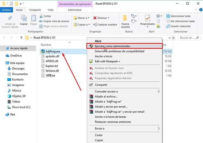Expand the Copiar a dropdown
The image size is (203, 143).
[89, 25]
